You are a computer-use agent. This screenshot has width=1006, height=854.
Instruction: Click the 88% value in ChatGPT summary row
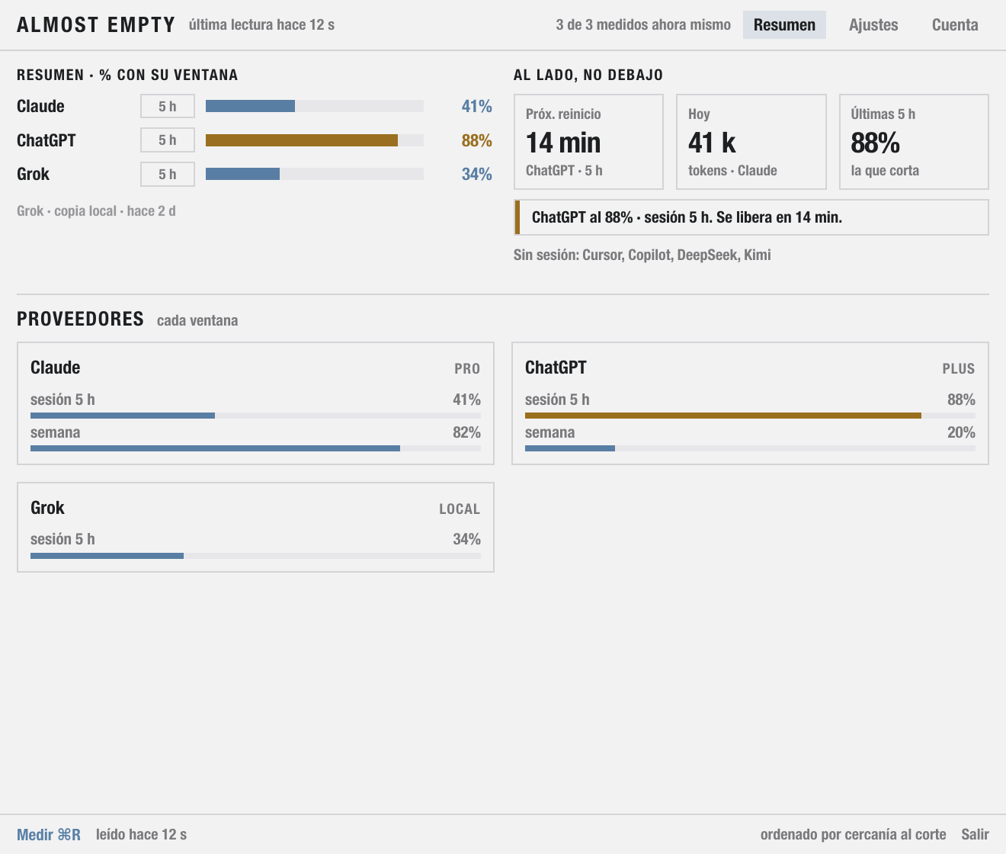coord(476,140)
